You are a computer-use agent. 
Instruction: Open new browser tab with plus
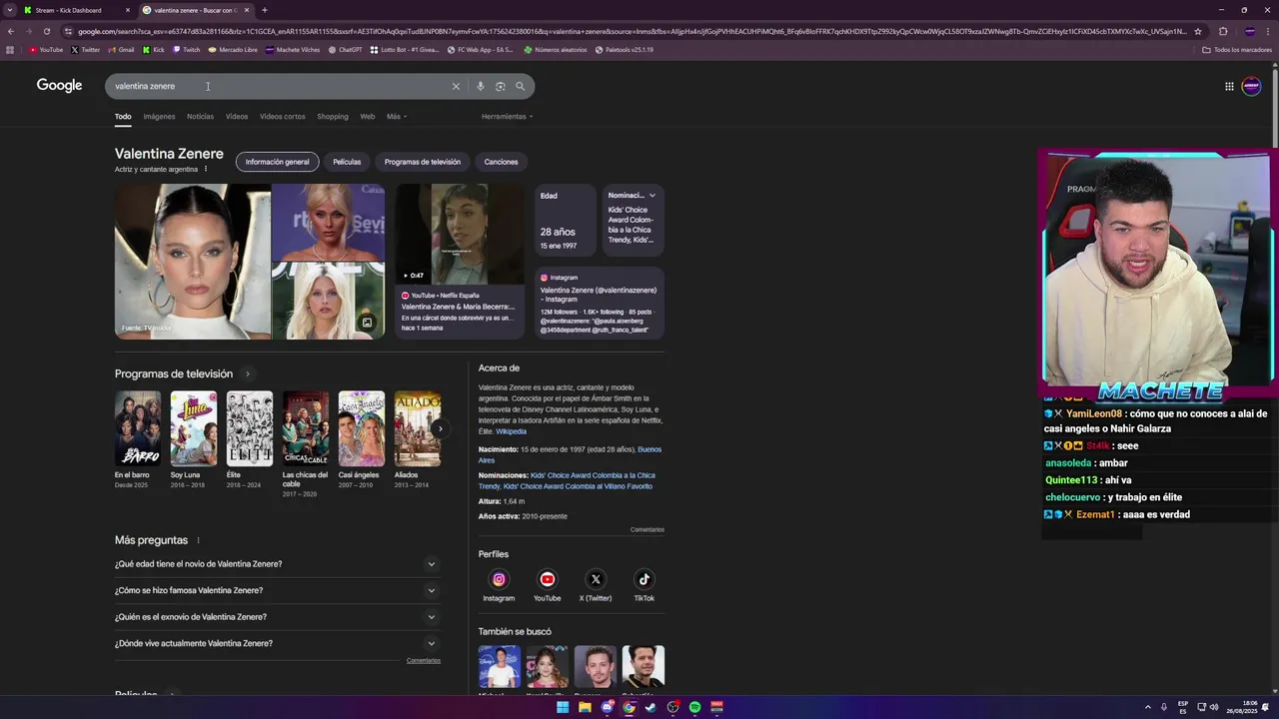point(264,10)
